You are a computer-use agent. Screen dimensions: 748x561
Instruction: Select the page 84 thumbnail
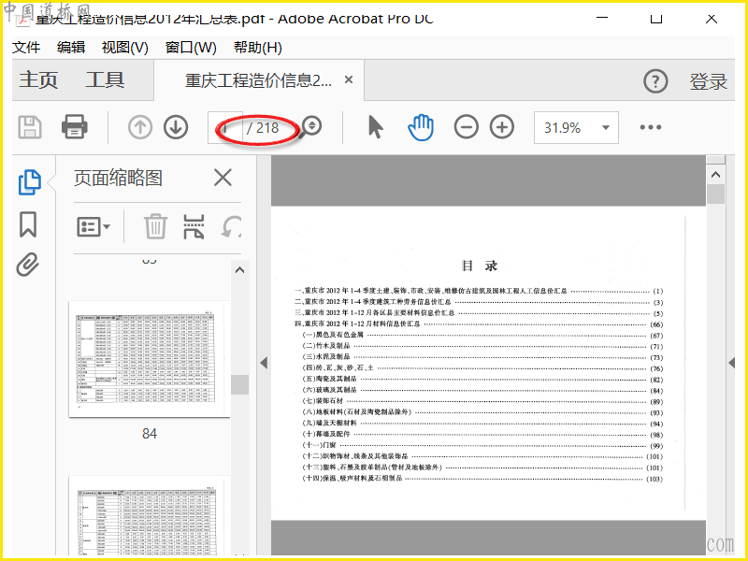tap(150, 359)
